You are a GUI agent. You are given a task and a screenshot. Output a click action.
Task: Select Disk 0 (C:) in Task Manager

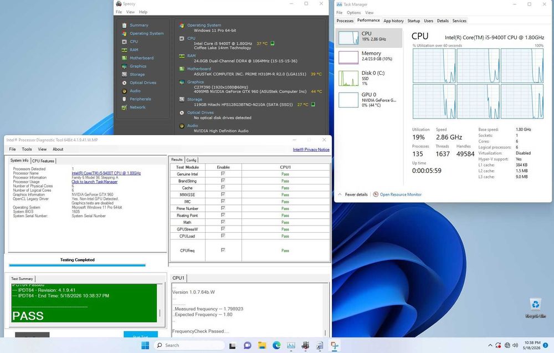368,78
